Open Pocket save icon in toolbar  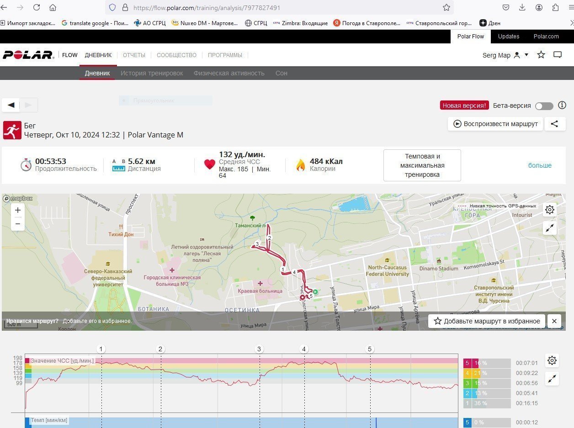506,7
